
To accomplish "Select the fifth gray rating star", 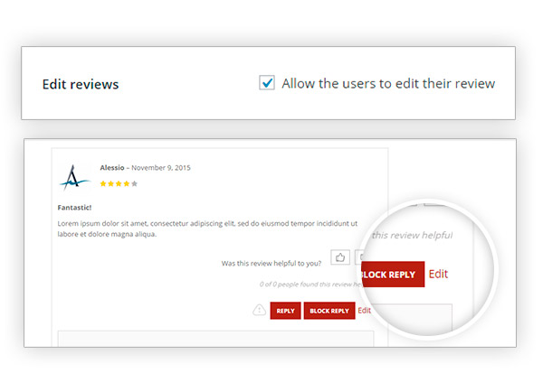I will pyautogui.click(x=134, y=184).
